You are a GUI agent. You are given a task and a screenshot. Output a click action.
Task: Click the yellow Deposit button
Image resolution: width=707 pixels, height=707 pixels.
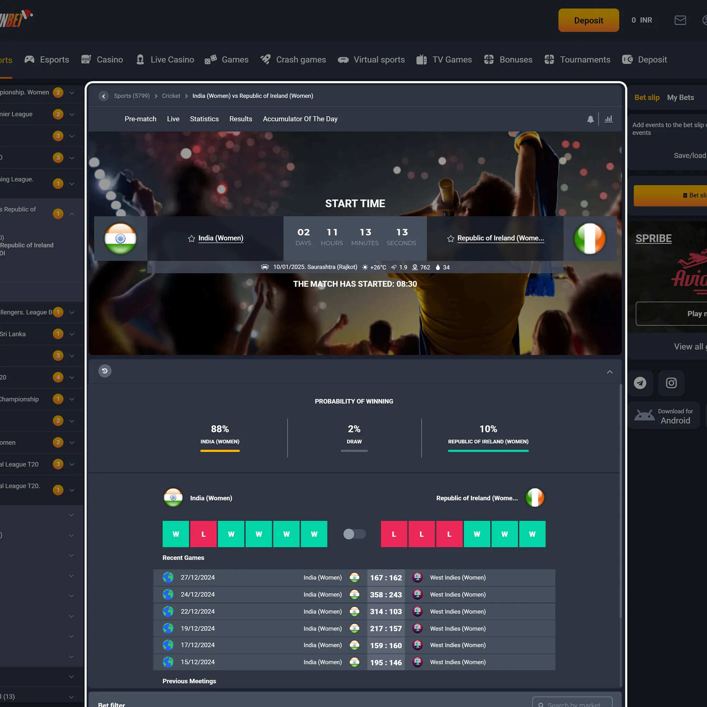point(589,20)
